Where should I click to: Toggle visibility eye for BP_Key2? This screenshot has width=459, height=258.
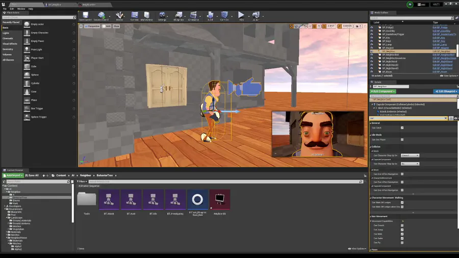(x=372, y=41)
